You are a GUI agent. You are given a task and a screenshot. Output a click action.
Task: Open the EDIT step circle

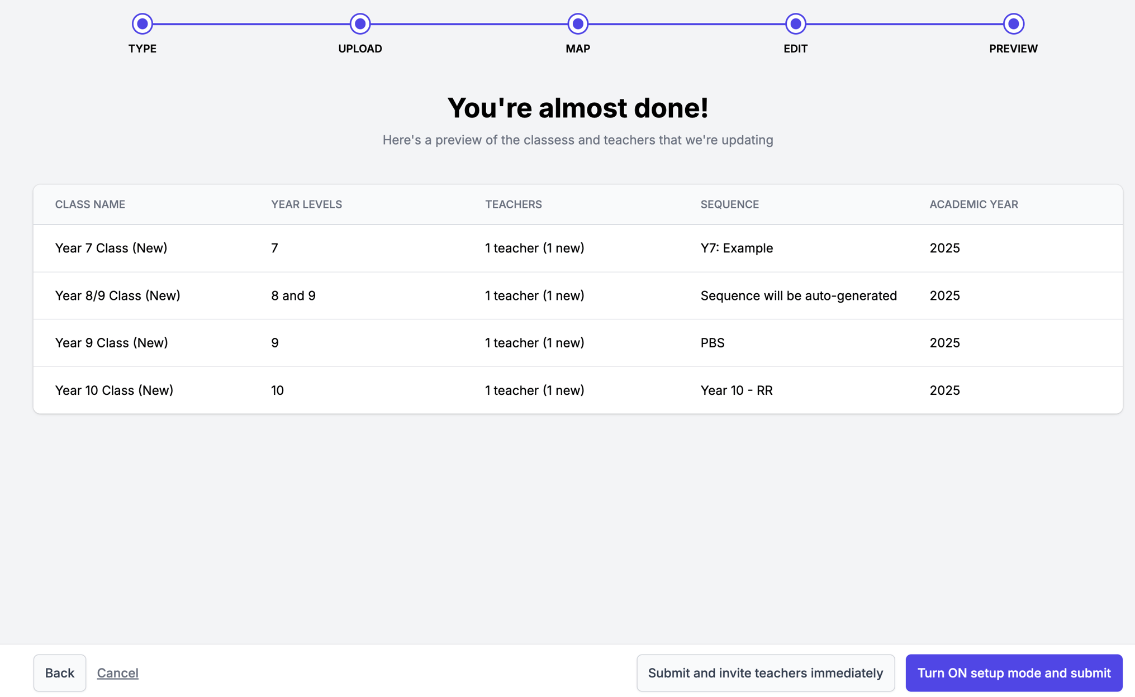(x=795, y=23)
